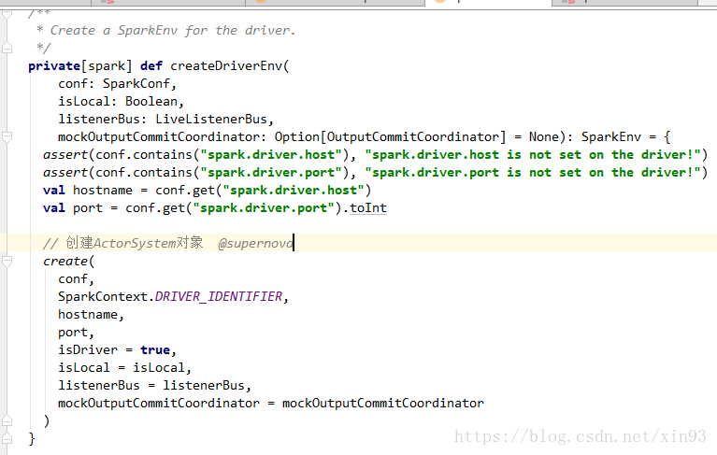Click the fold end marker beside the closing brace
The width and height of the screenshot is (717, 455).
coord(7,438)
